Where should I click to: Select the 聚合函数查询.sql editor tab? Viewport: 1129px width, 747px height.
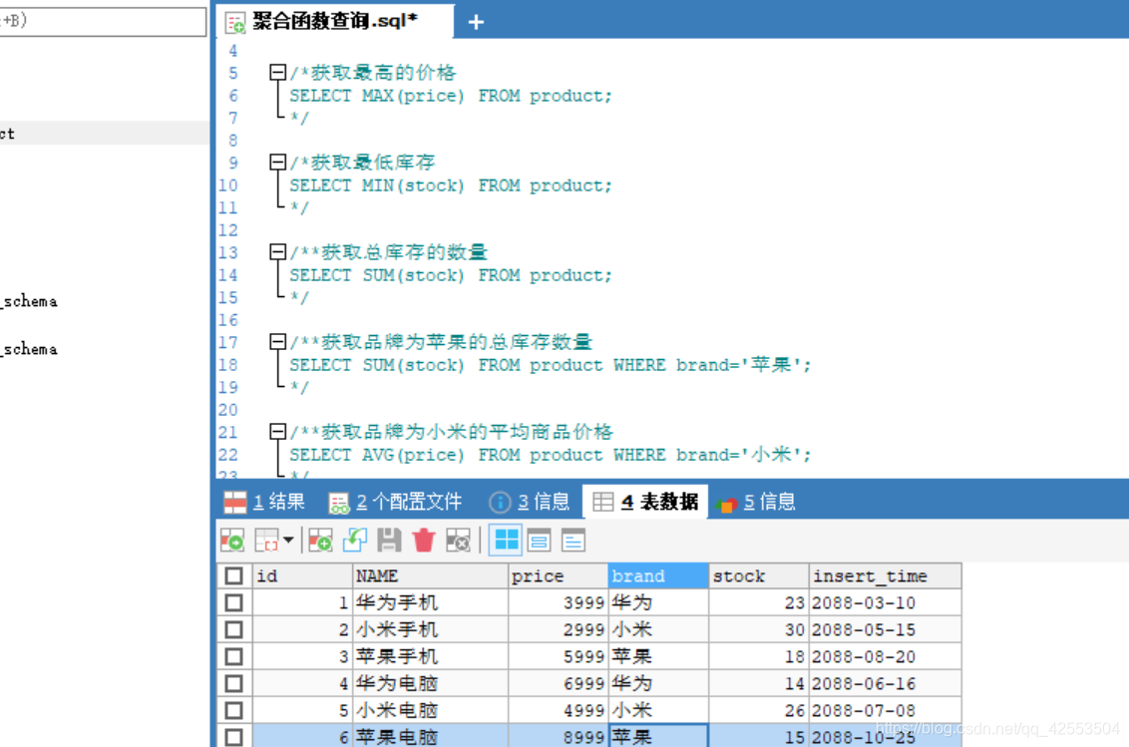(335, 22)
